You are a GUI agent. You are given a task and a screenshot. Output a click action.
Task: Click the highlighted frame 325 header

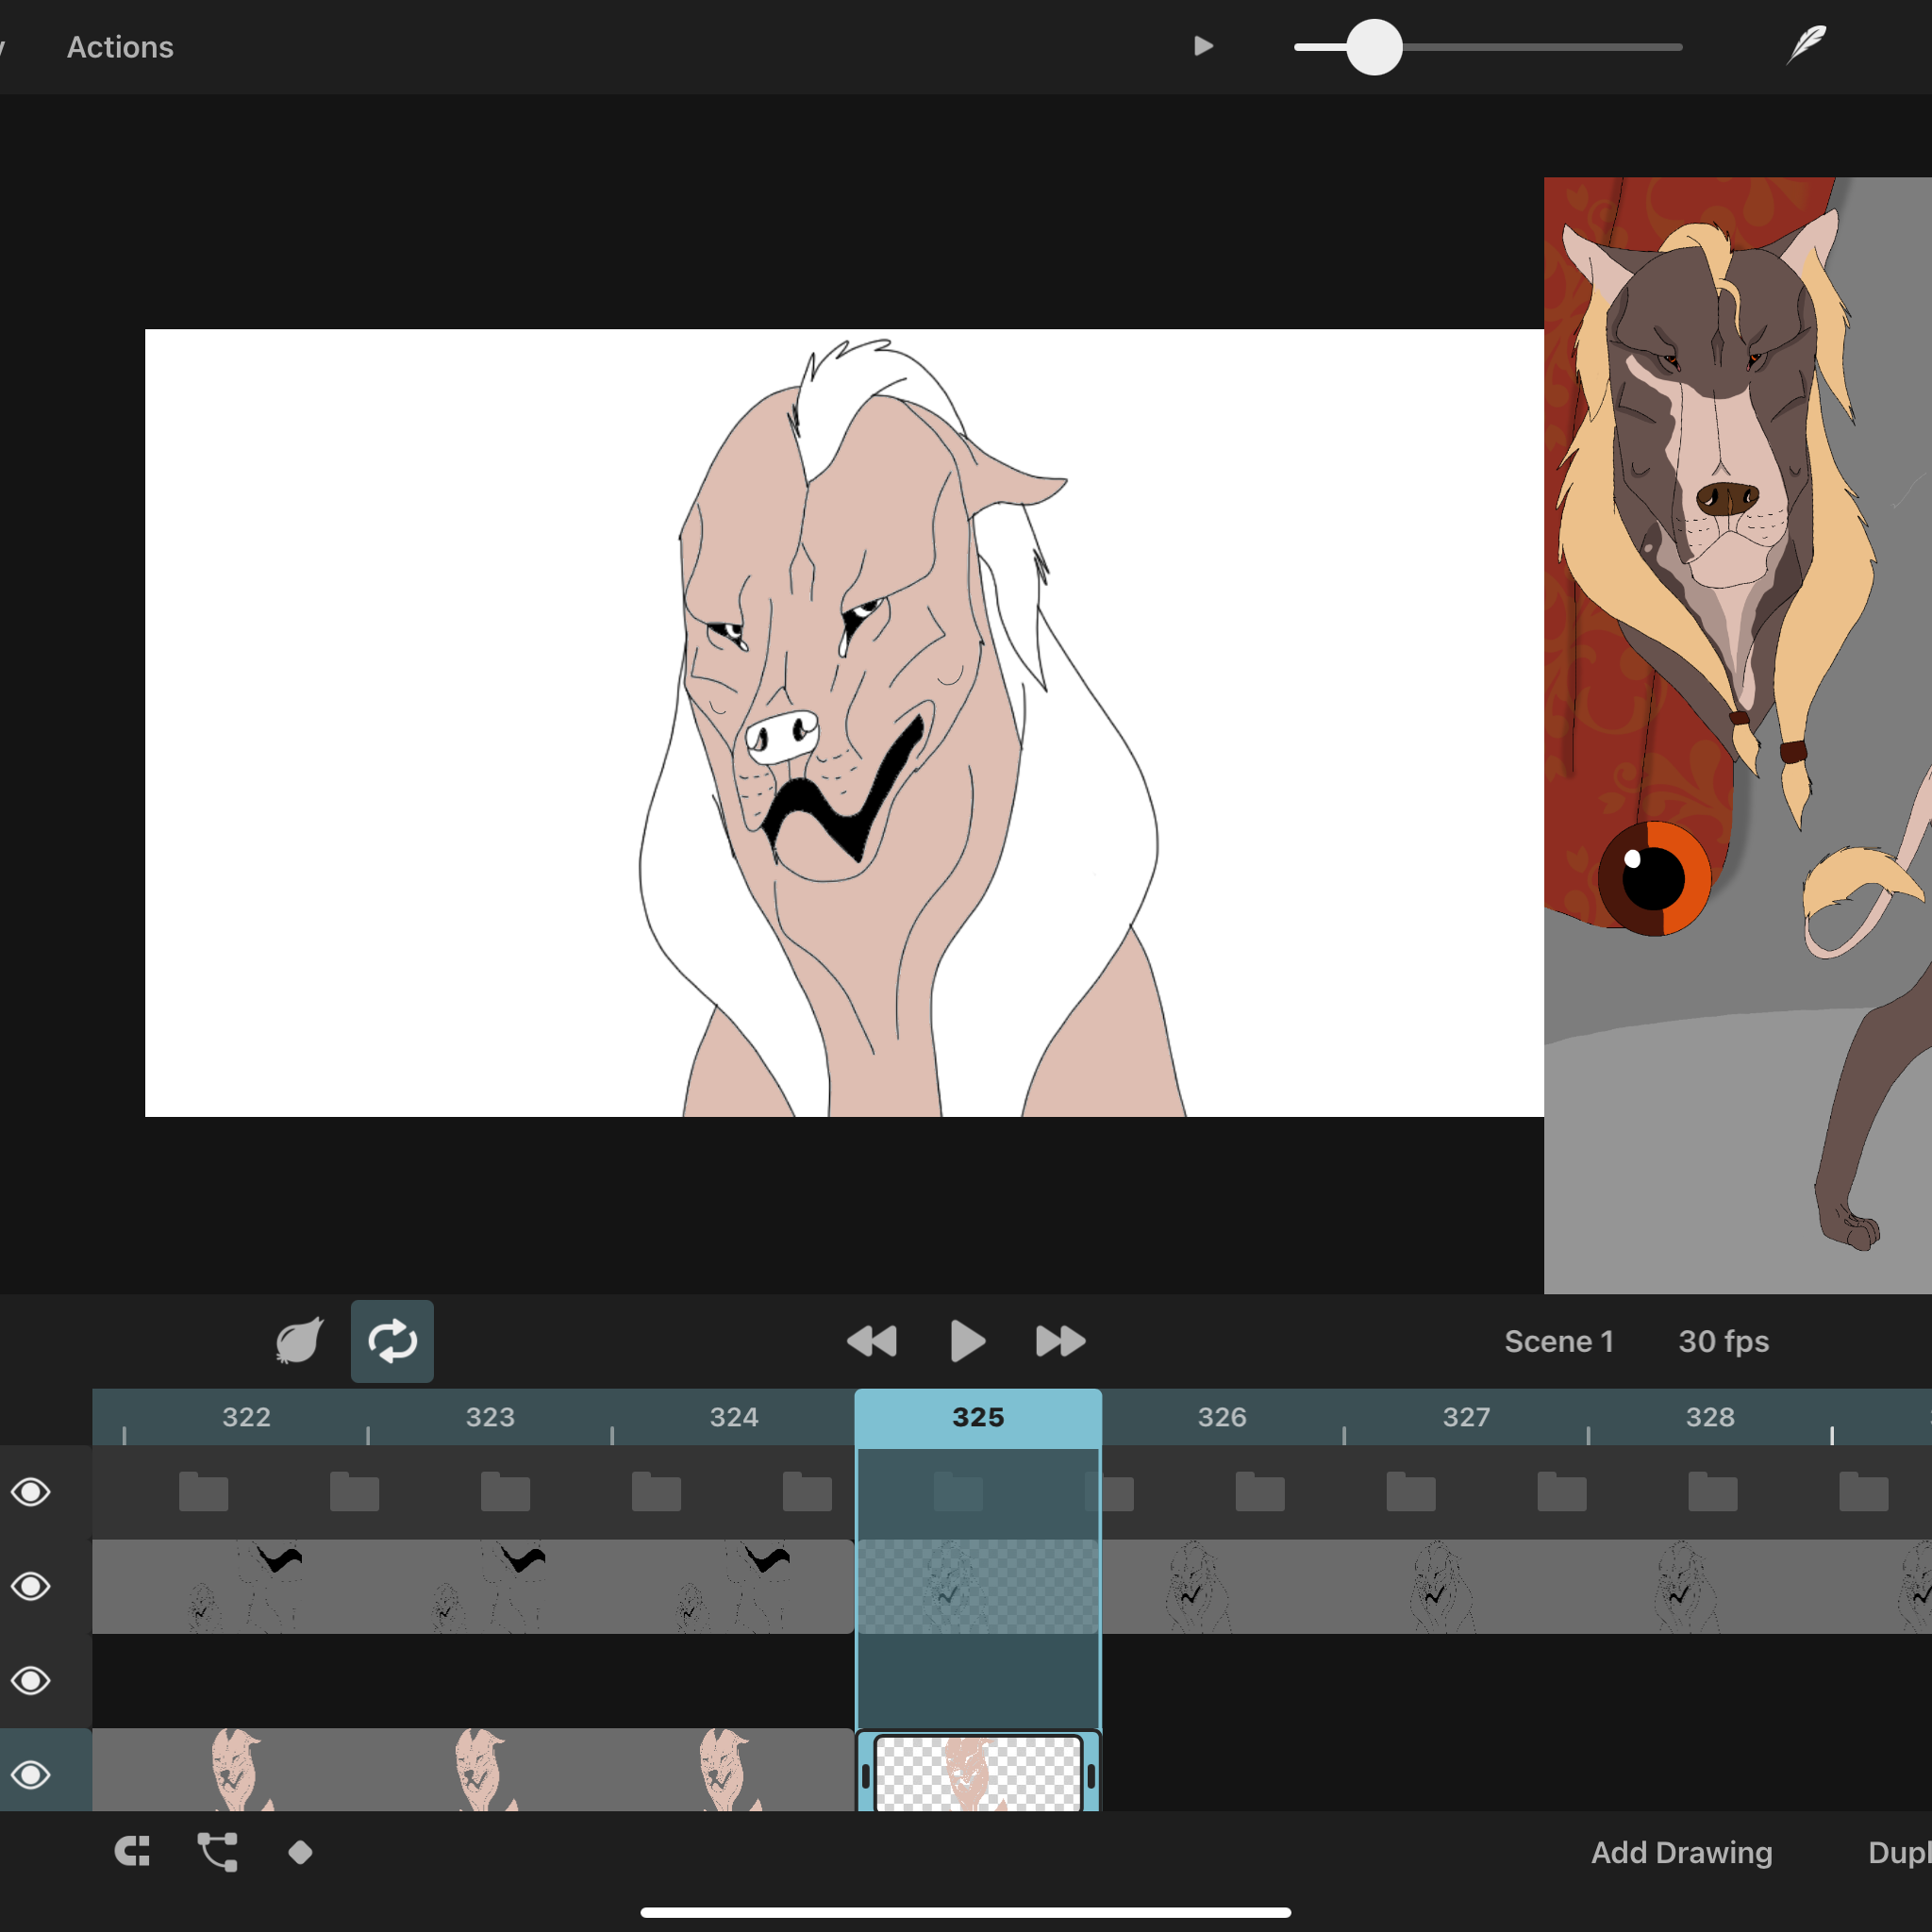978,1417
